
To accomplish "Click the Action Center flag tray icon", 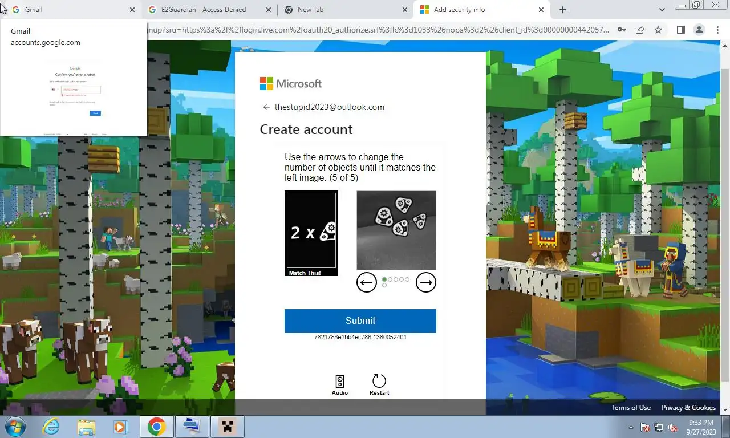I will pyautogui.click(x=646, y=427).
